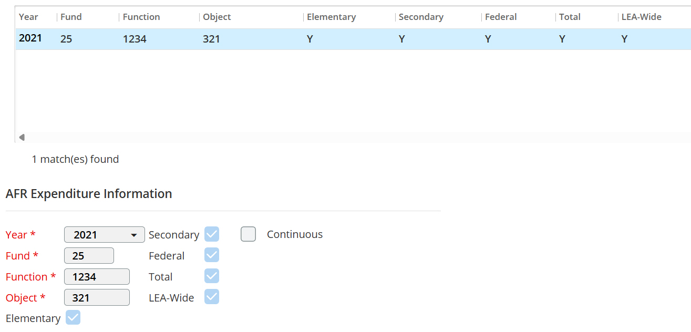
Task: Sort by Year column header
Action: [x=28, y=17]
